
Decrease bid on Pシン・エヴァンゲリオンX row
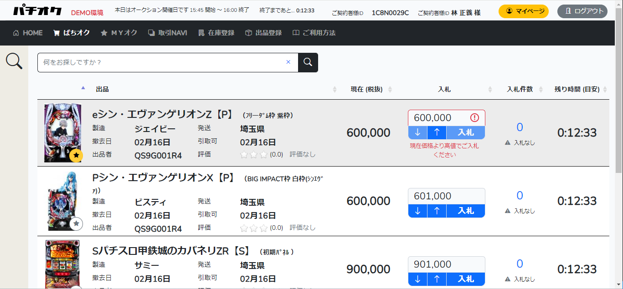click(418, 211)
